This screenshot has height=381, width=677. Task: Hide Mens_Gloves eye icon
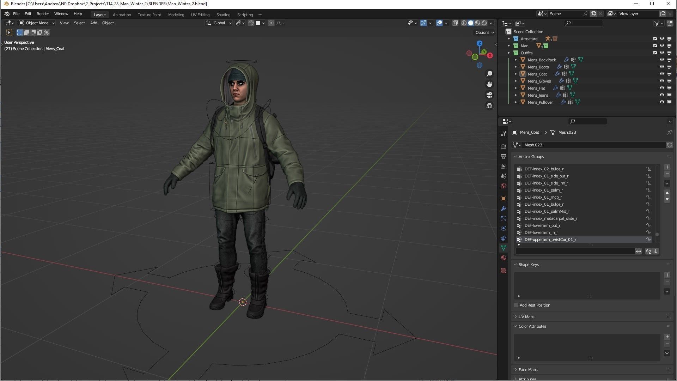point(662,81)
